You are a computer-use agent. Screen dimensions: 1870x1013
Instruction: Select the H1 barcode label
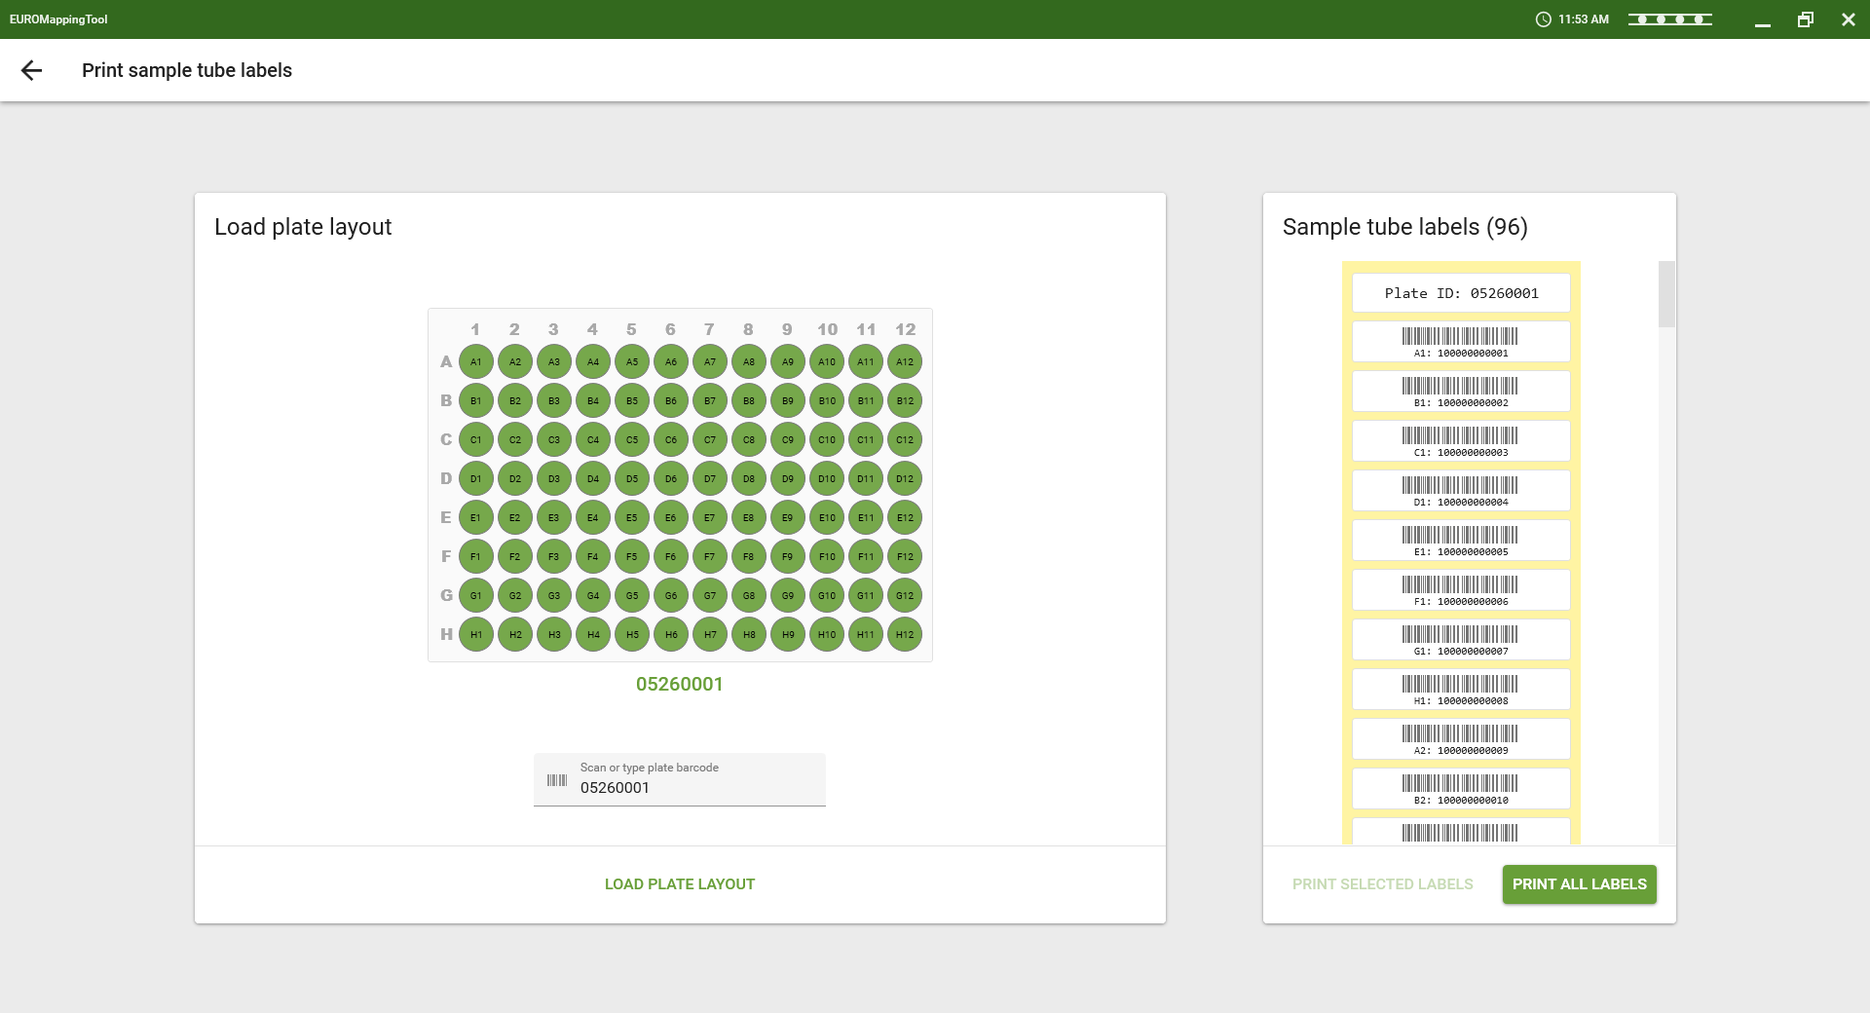click(x=1460, y=690)
